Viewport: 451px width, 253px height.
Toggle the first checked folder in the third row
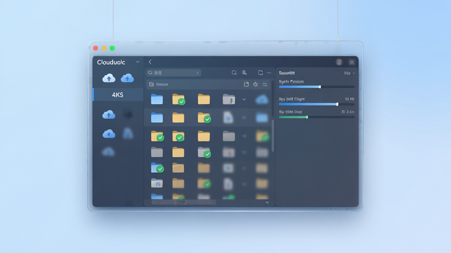pyautogui.click(x=157, y=136)
